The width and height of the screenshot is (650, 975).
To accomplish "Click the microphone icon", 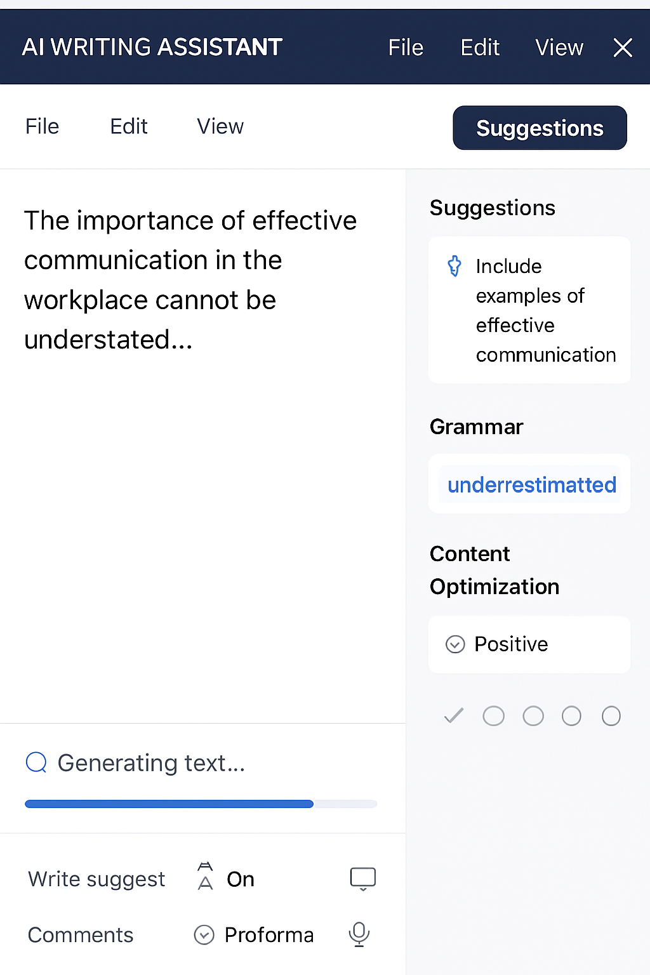I will (x=359, y=934).
